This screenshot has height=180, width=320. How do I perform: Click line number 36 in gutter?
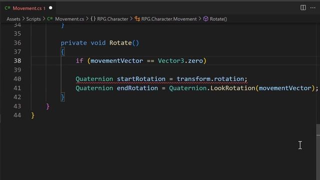click(17, 43)
